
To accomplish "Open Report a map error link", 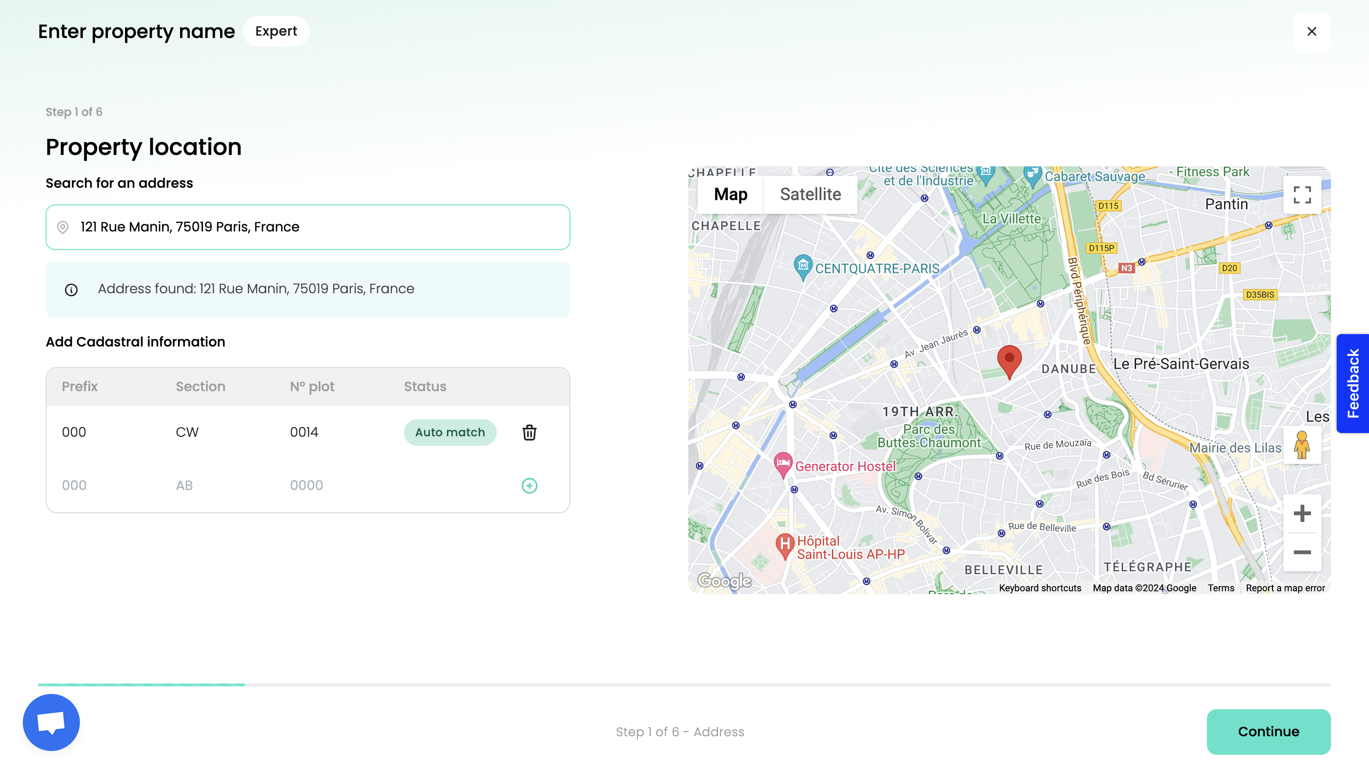I will point(1284,588).
